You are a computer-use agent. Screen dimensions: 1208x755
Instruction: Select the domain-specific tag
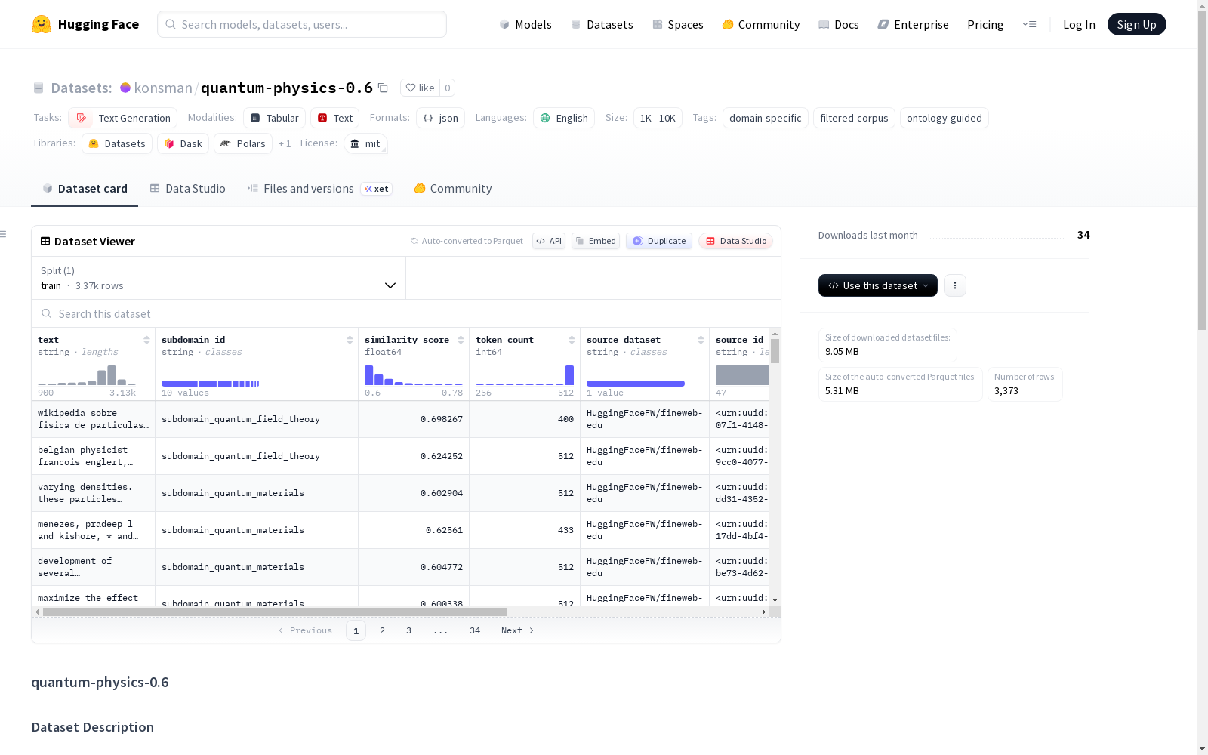click(766, 118)
